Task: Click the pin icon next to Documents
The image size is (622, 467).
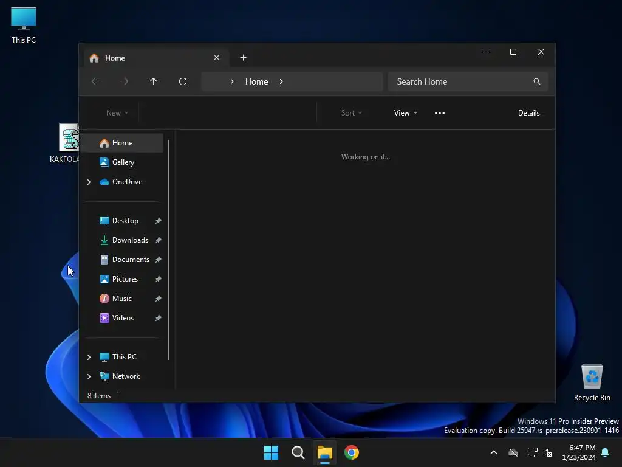Action: point(159,260)
